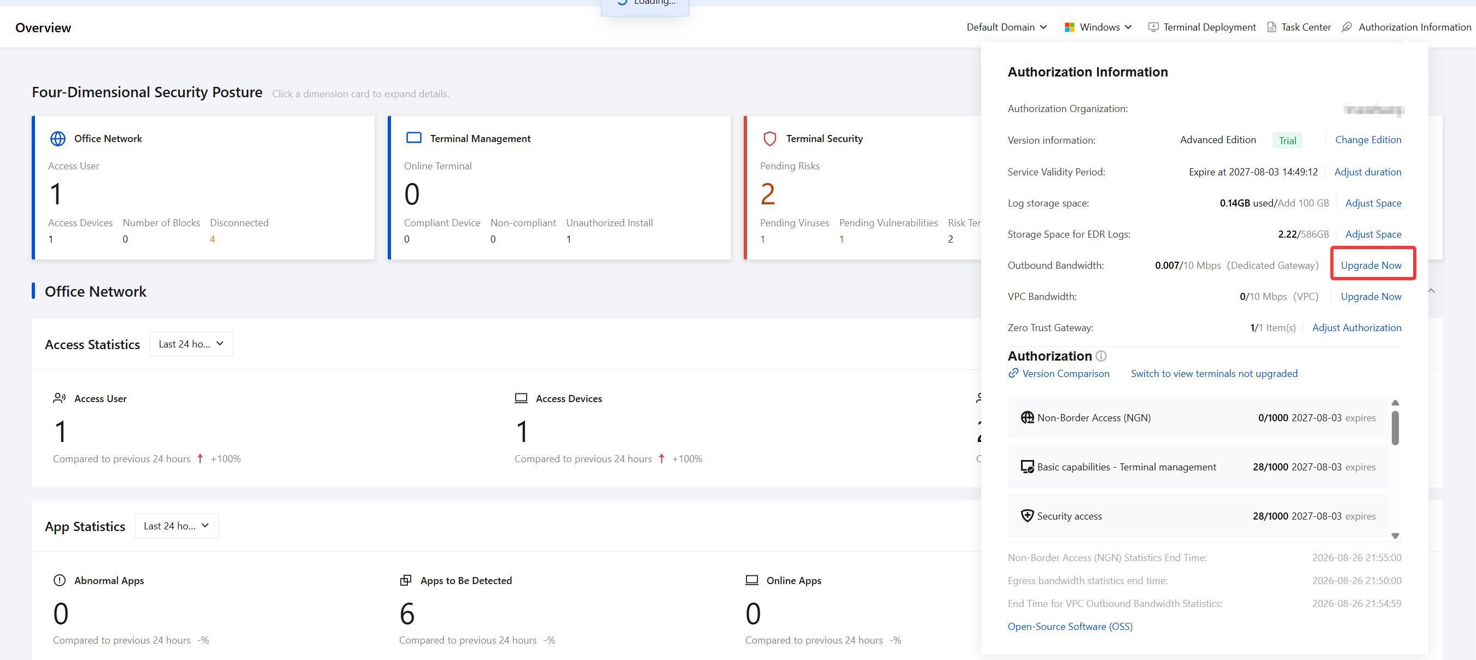Open Terminal Deployment in top bar

1201,27
